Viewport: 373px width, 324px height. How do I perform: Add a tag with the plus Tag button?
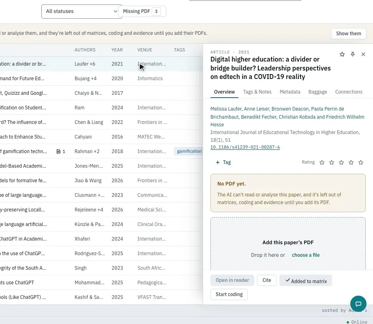pos(223,162)
